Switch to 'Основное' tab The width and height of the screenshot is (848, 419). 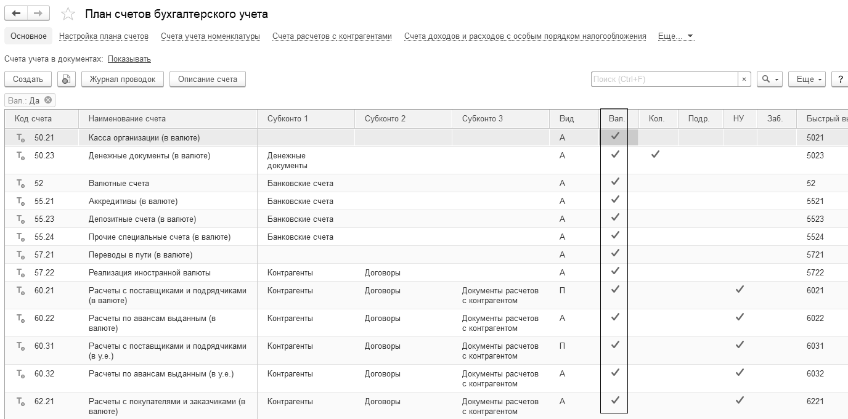click(28, 36)
